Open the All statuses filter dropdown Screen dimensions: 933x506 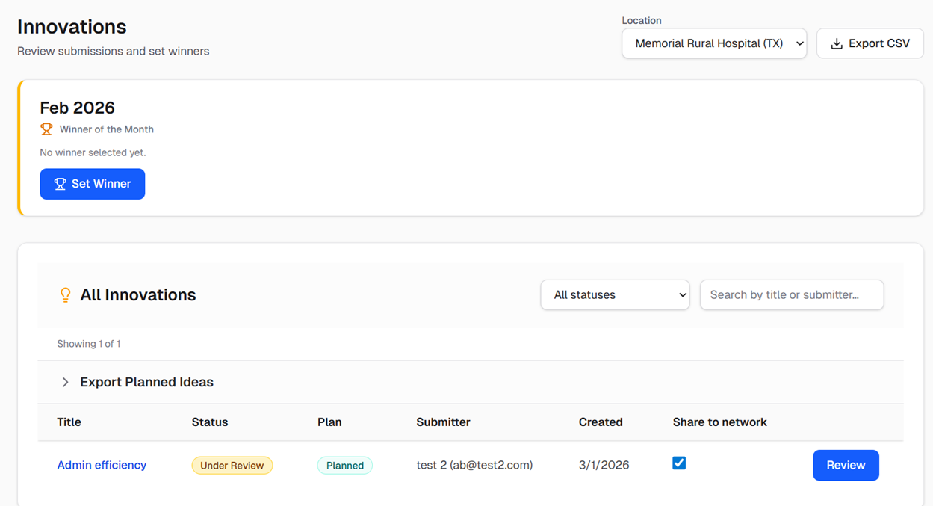pyautogui.click(x=614, y=295)
